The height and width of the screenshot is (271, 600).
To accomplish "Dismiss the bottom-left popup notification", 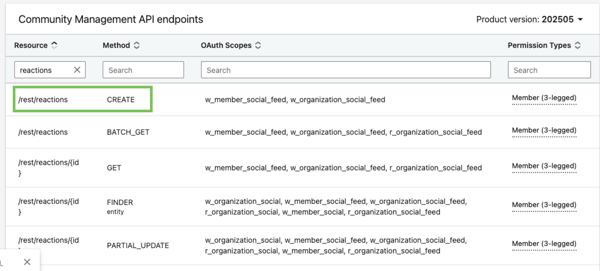I will 27,262.
